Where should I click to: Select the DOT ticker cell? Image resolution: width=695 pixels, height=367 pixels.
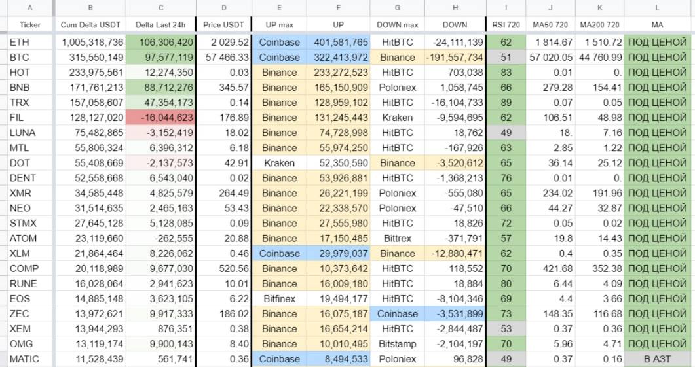29,163
